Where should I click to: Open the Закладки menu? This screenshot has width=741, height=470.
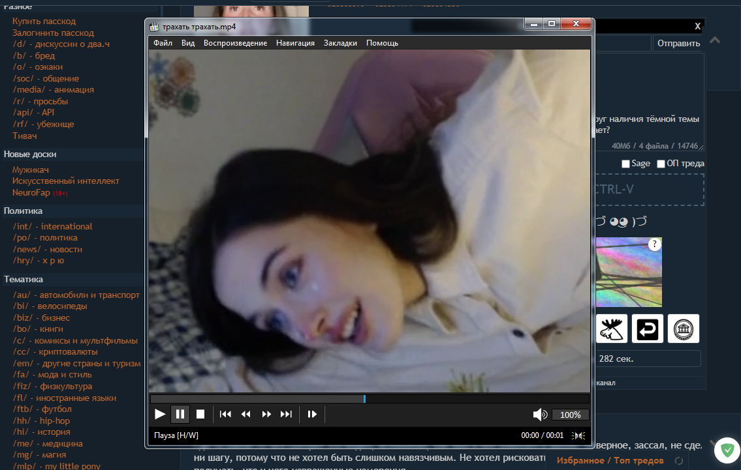click(340, 43)
